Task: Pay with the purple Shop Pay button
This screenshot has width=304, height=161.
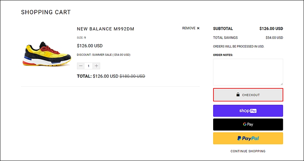Action: [x=248, y=111]
